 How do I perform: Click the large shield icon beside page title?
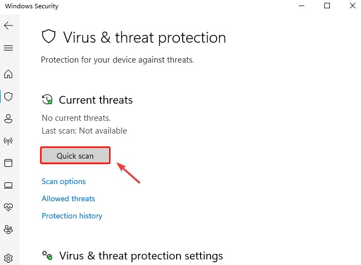pos(48,37)
